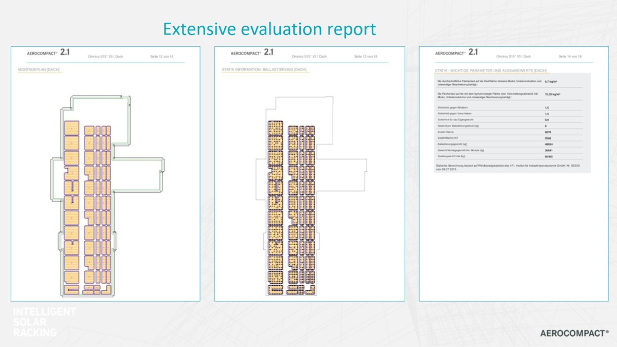Click AEROCOMPACT 2.1 logo on Ballastierung page

point(252,52)
